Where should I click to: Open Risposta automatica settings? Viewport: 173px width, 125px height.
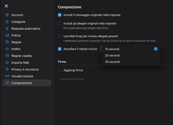[x=27, y=29]
